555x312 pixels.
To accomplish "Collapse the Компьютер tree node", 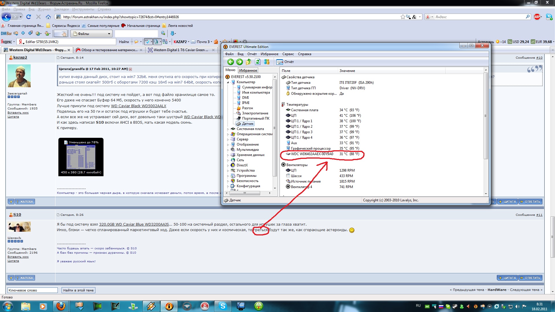I will pyautogui.click(x=228, y=82).
